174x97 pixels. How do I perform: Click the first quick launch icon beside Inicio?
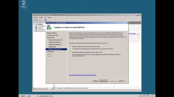(x=27, y=96)
